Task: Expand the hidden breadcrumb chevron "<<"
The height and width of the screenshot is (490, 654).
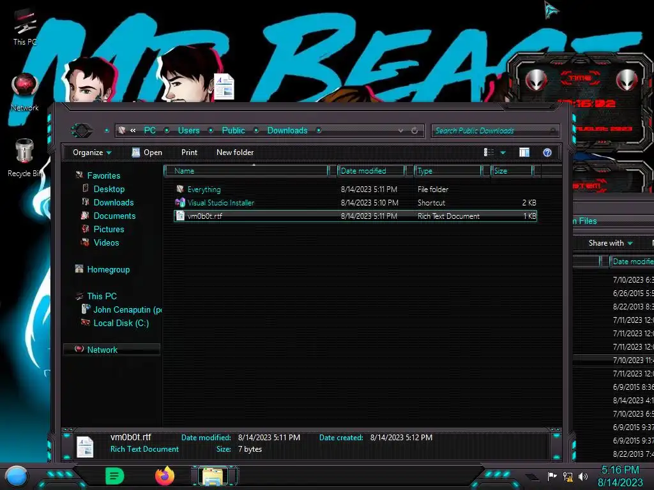Action: [x=133, y=130]
